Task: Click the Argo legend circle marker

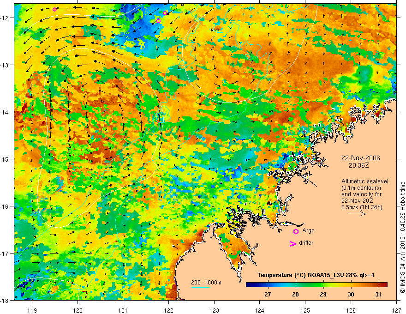Action: tap(296, 231)
